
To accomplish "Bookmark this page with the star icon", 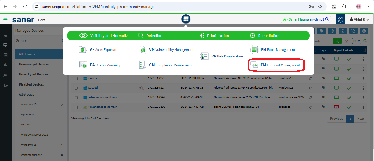I will pos(320,7).
